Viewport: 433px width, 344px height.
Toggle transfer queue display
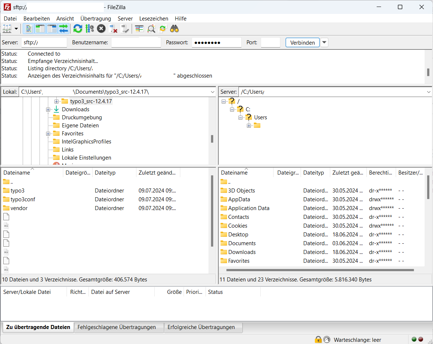64,29
